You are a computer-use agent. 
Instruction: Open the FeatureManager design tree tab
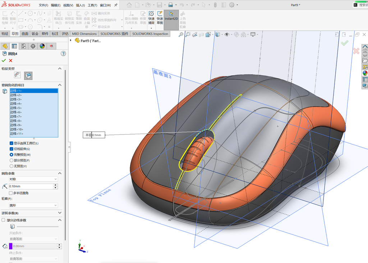coord(5,46)
